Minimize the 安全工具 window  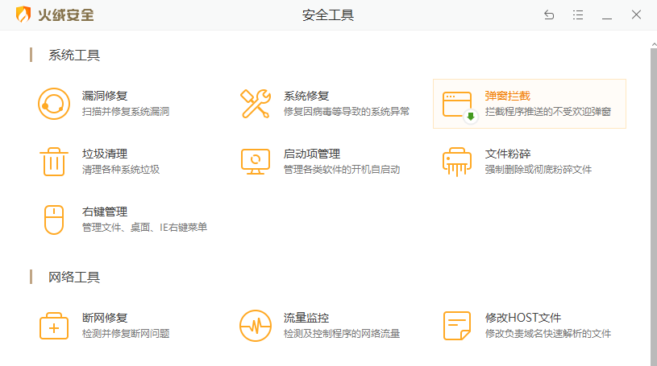point(607,15)
